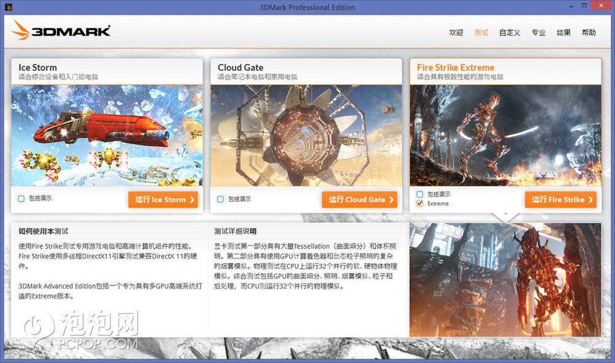The image size is (615, 363).
Task: Switch to the 测试 tab
Action: pyautogui.click(x=481, y=33)
